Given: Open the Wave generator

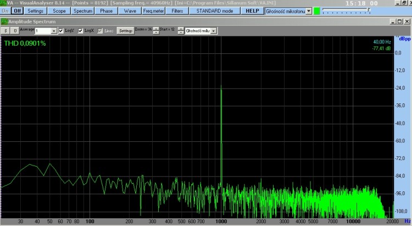Looking at the screenshot, I should 130,11.
